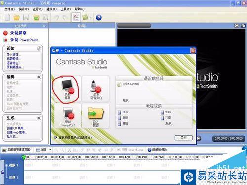Open recent project weike.camproj
This screenshot has width=247, height=185.
click(128, 84)
